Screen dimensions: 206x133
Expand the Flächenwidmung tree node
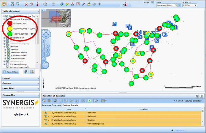point(4,65)
